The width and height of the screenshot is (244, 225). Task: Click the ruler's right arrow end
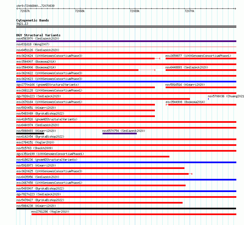click(x=235, y=9)
